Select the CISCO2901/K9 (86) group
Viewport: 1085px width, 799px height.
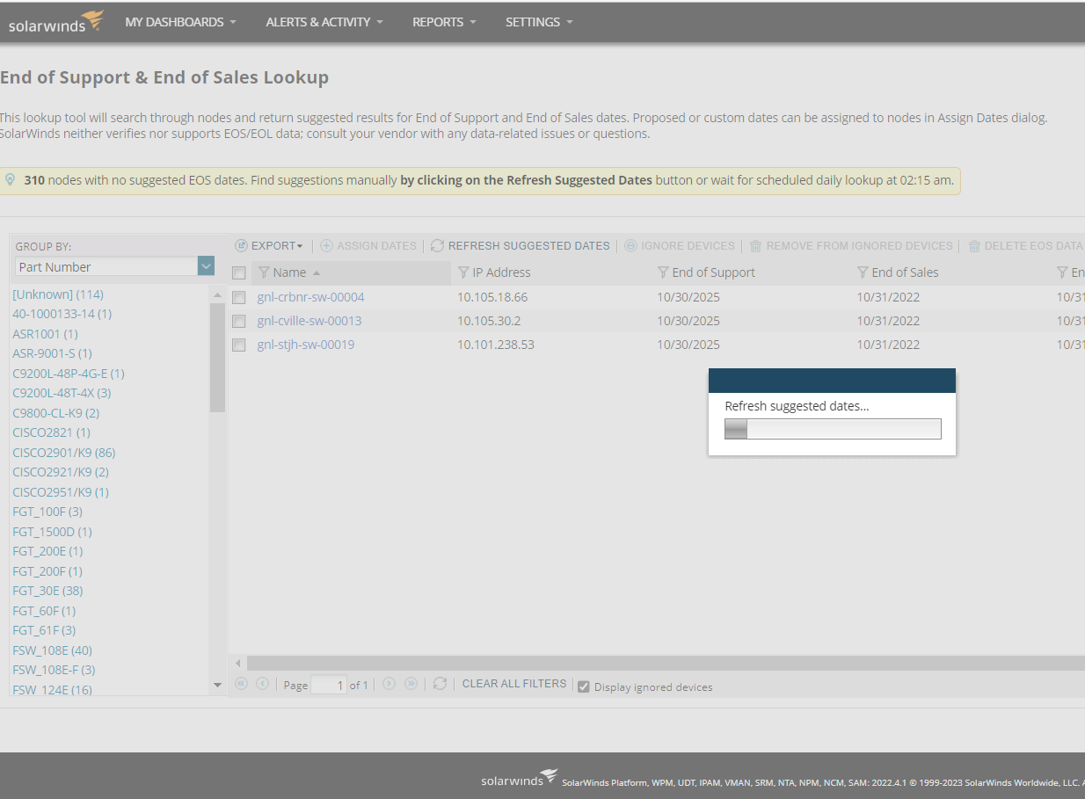coord(64,453)
